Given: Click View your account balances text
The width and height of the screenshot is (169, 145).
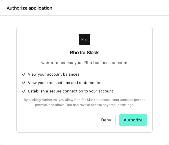Looking at the screenshot, I should (x=54, y=74).
